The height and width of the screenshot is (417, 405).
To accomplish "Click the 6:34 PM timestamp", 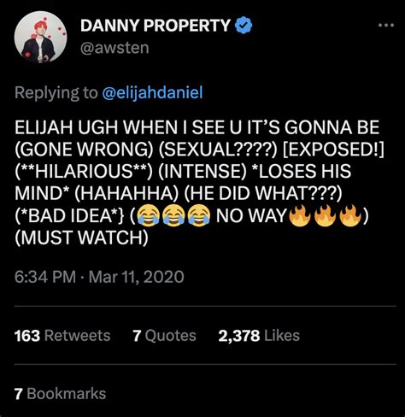I will tap(45, 277).
